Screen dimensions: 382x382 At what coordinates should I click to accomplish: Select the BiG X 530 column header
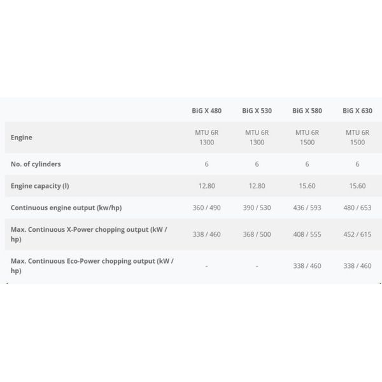[x=257, y=111]
